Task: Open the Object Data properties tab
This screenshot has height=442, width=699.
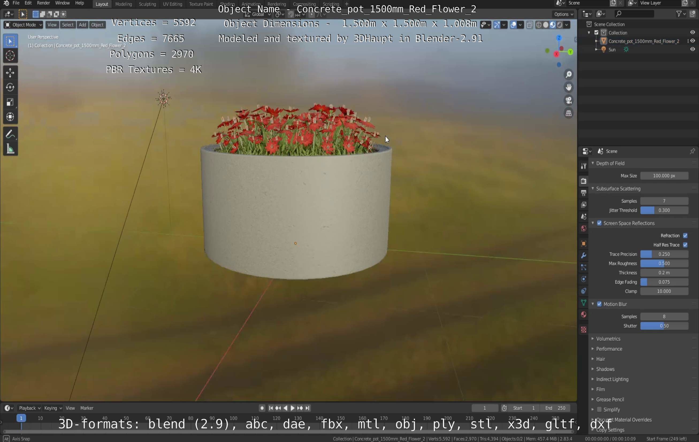Action: tap(583, 303)
